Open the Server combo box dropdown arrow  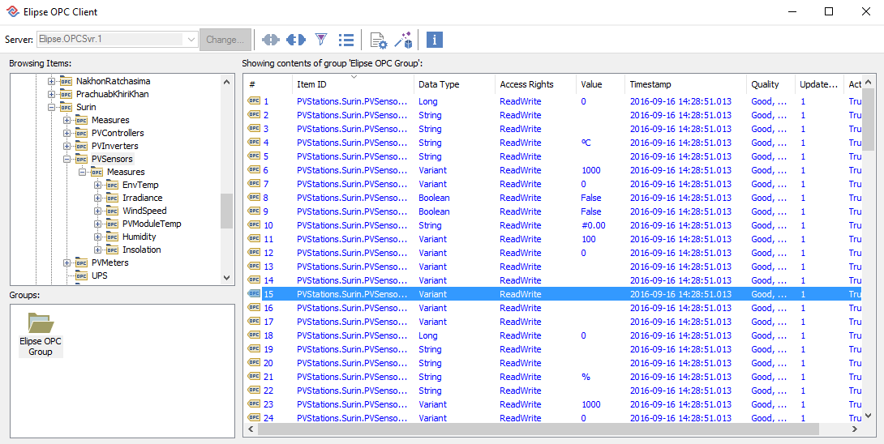191,40
